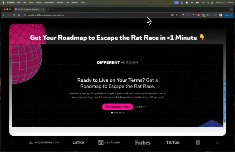
Task: Click the ClickFunnels logo
Action: tap(110, 142)
